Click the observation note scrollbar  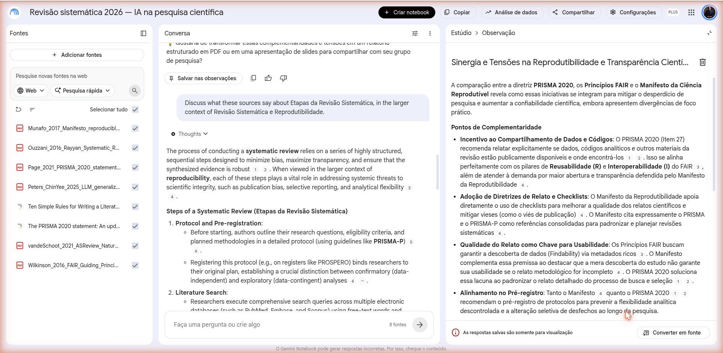pyautogui.click(x=714, y=134)
